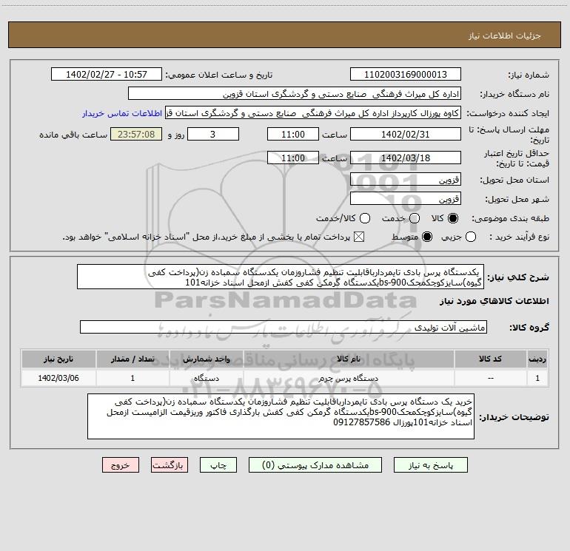Image resolution: width=570 pixels, height=551 pixels.
Task: Toggle the اسناد خزانه اسلامی payment checkbox
Action: point(359,237)
